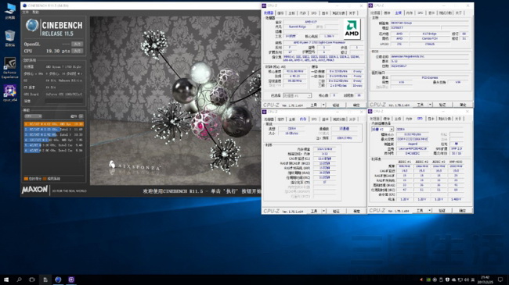
Task: Click the Cinebench title bar icon
Action: (24, 5)
